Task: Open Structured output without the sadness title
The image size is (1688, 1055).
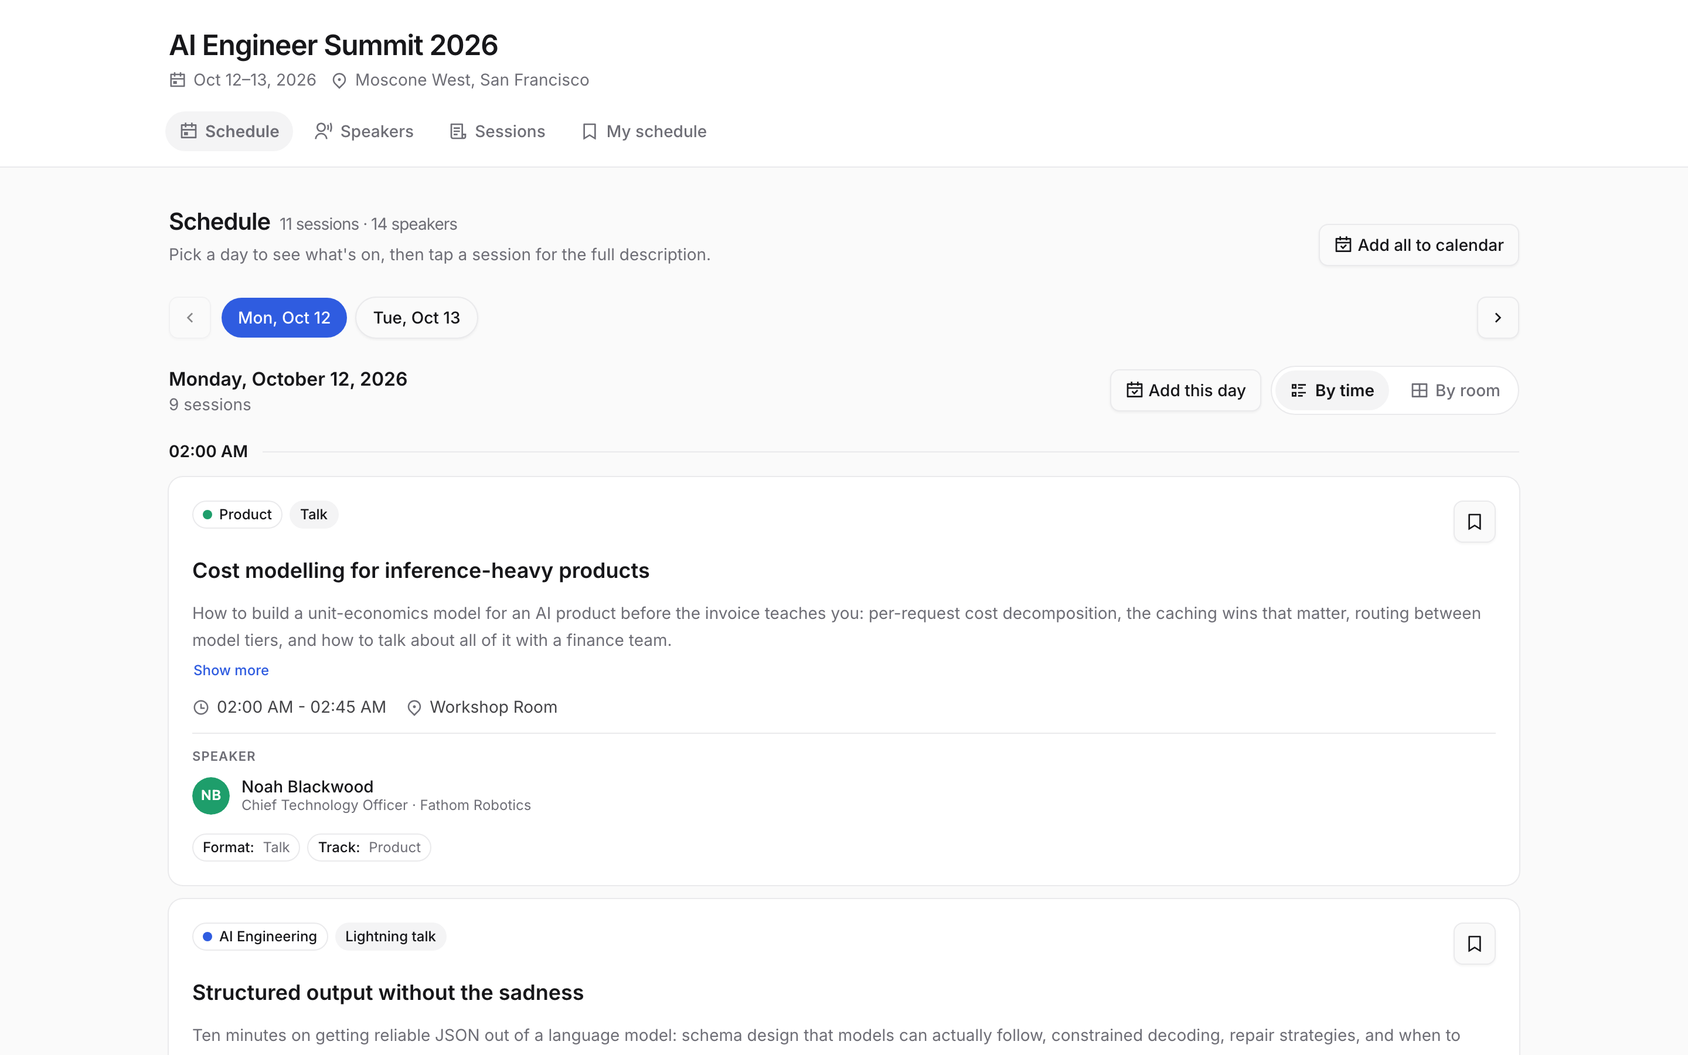Action: pyautogui.click(x=388, y=992)
